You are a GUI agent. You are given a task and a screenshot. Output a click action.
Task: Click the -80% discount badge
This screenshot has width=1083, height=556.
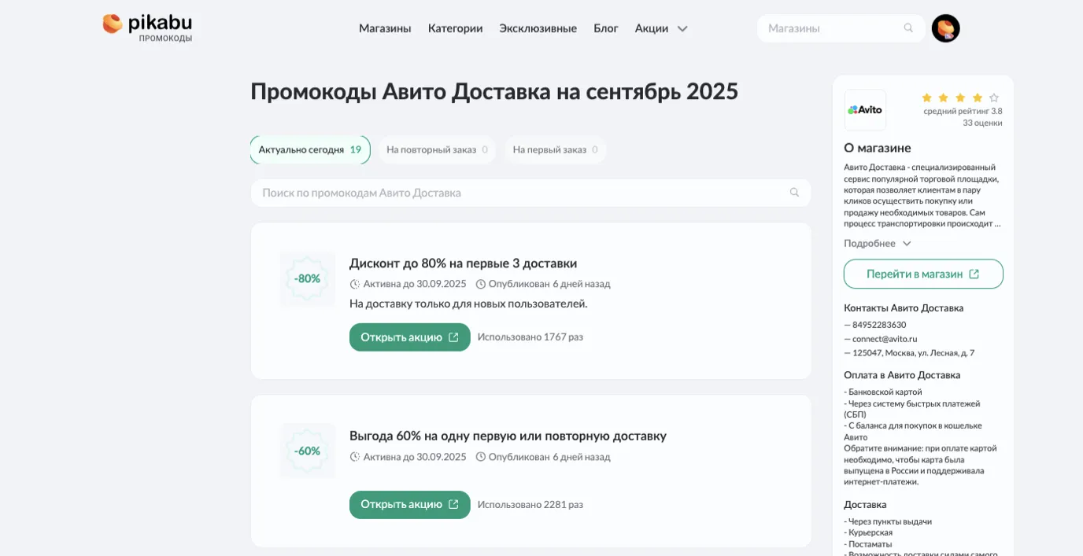pos(307,279)
